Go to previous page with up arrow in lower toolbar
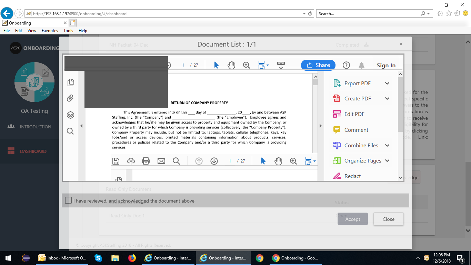471x265 pixels. click(199, 161)
